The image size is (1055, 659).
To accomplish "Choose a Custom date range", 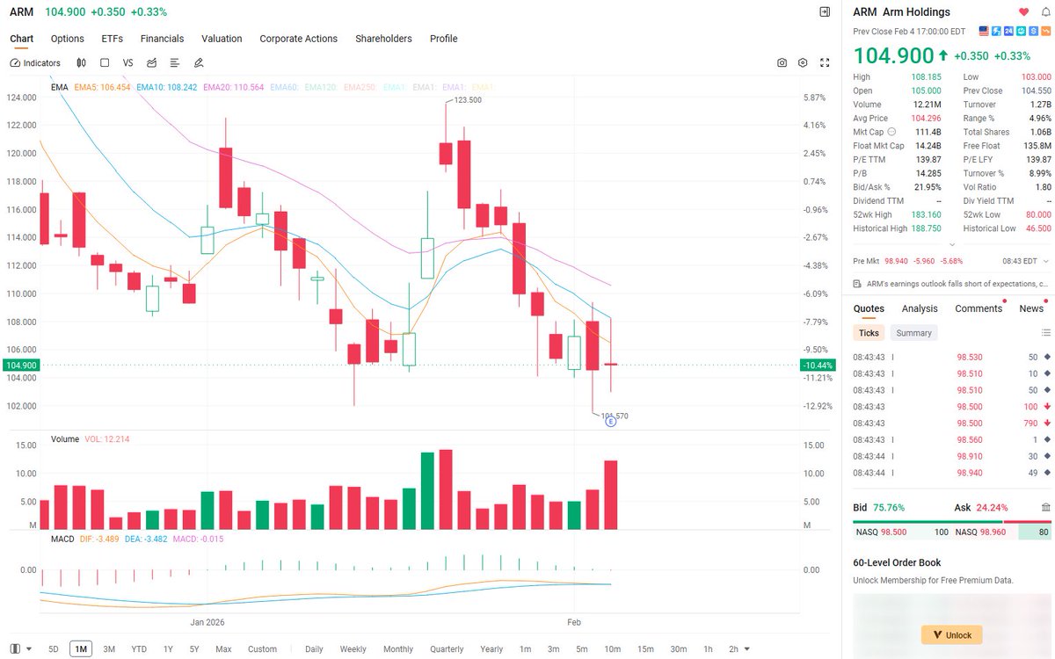I will pyautogui.click(x=262, y=649).
